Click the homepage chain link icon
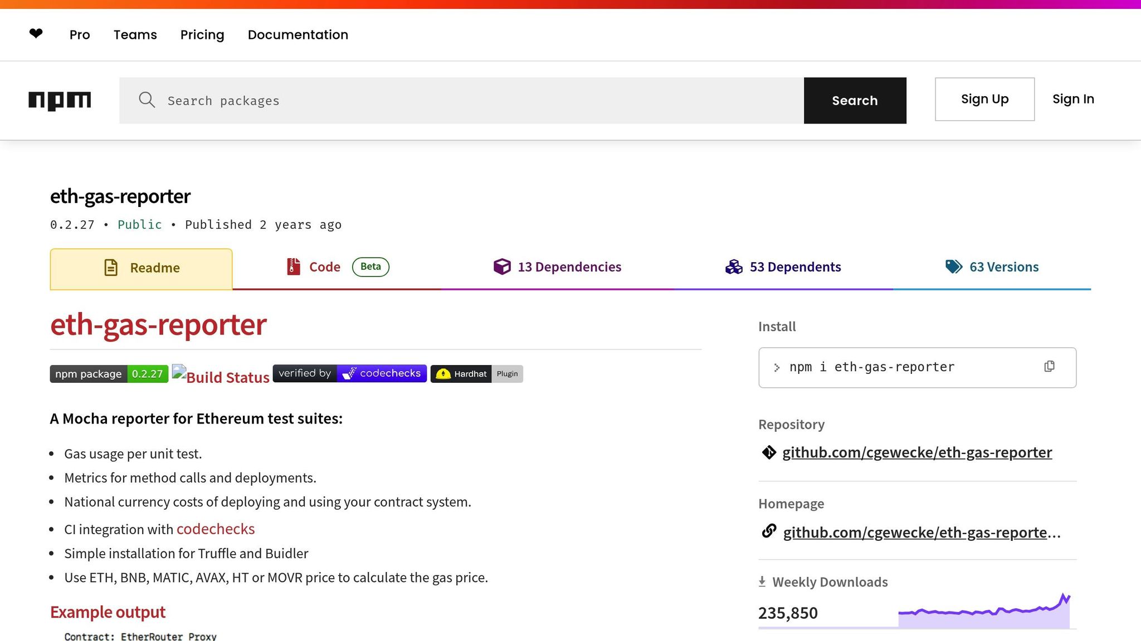The image size is (1141, 641). [x=769, y=531]
